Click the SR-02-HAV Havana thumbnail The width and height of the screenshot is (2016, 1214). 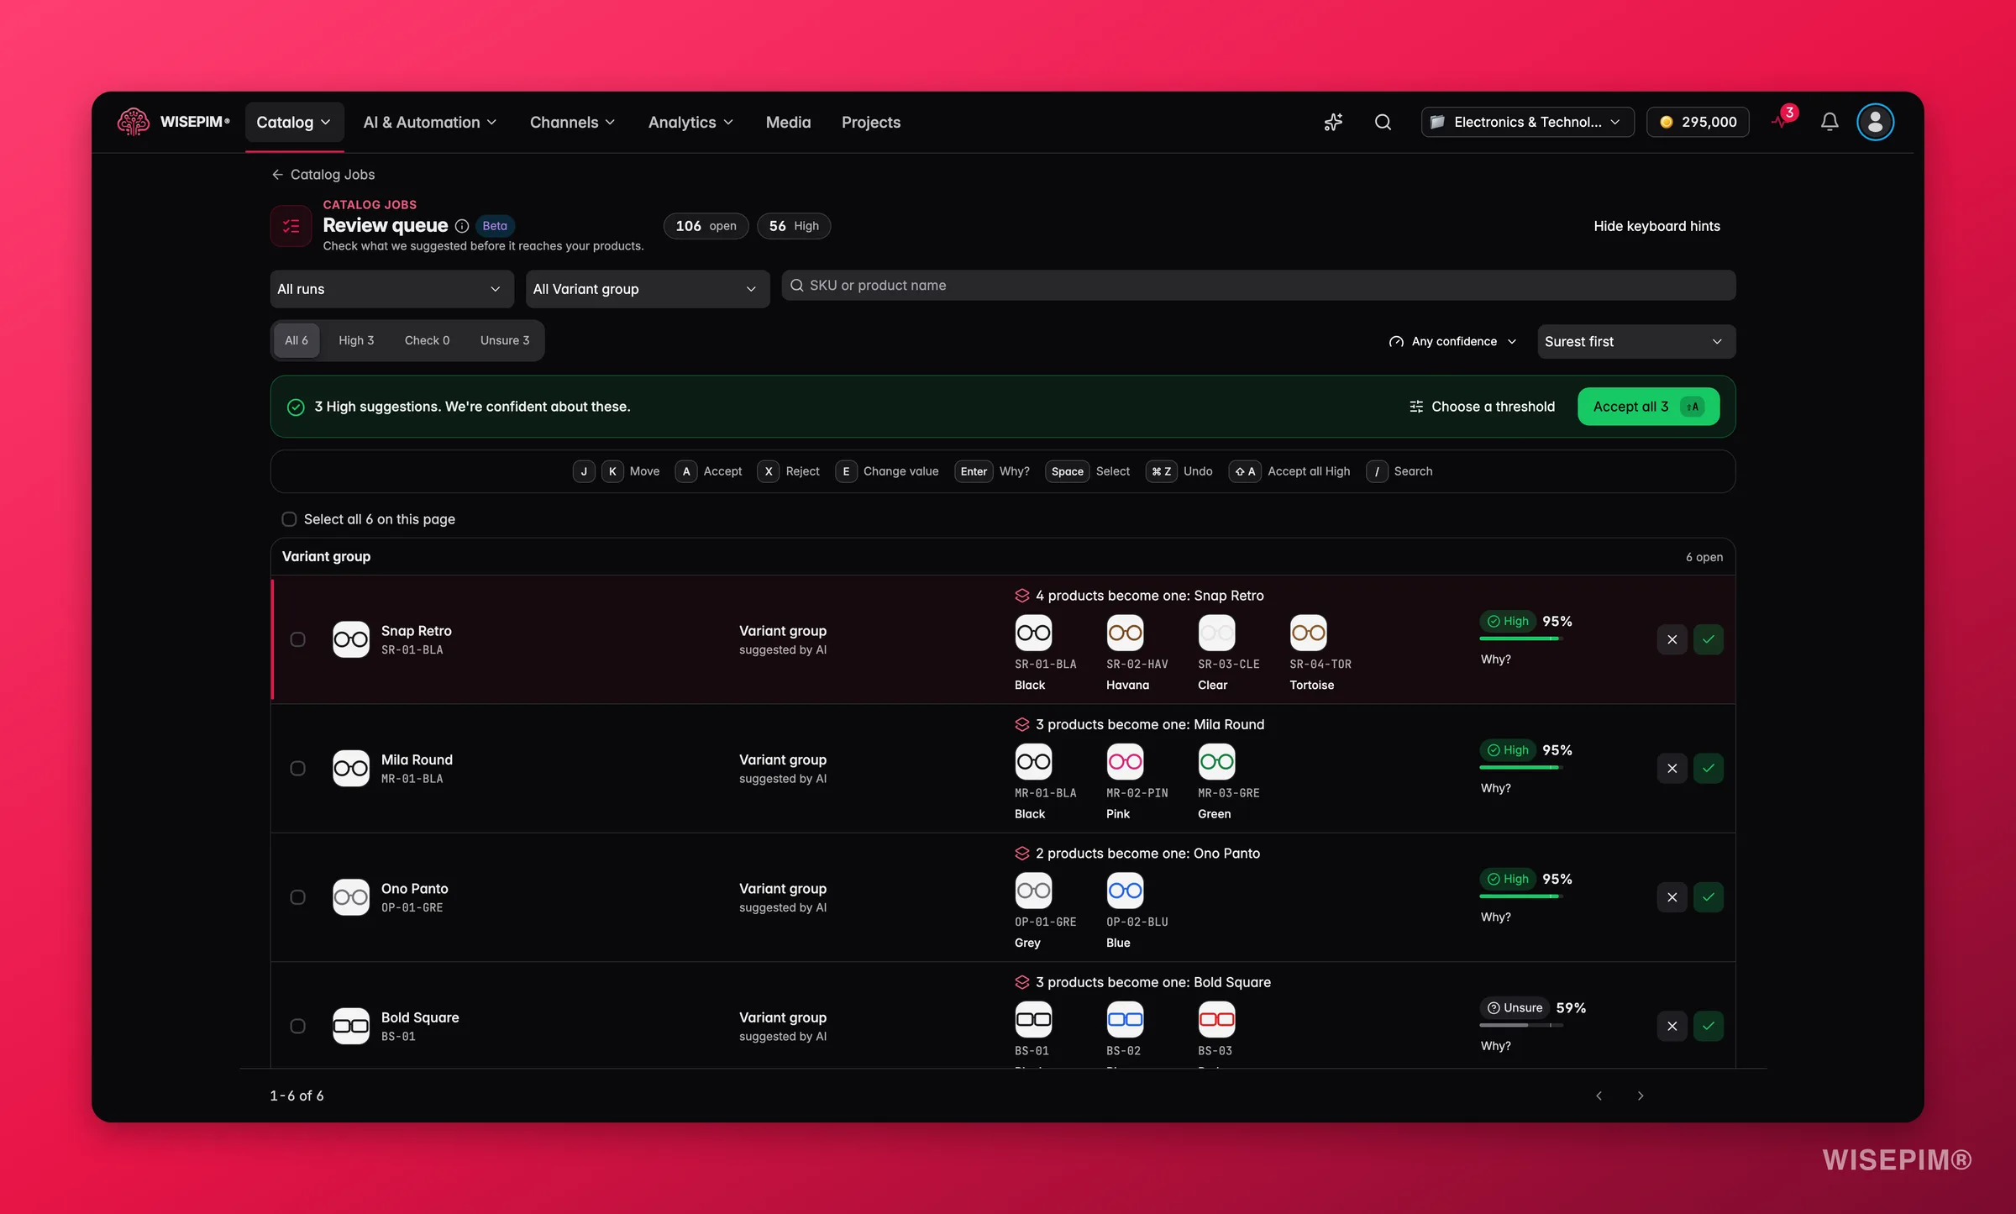pos(1125,633)
